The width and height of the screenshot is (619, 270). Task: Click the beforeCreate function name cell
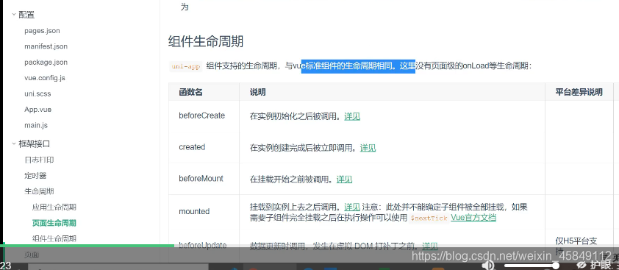pos(201,116)
